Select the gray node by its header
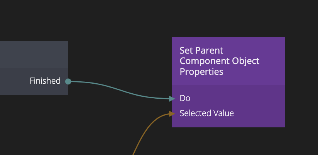The height and width of the screenshot is (155, 318). pyautogui.click(x=34, y=54)
